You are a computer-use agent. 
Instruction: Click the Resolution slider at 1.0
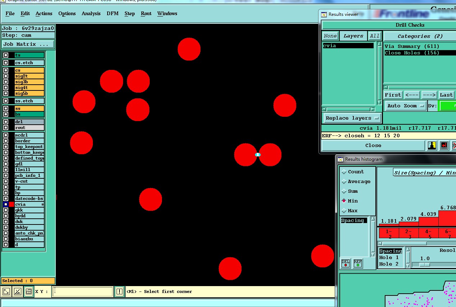tap(425, 264)
